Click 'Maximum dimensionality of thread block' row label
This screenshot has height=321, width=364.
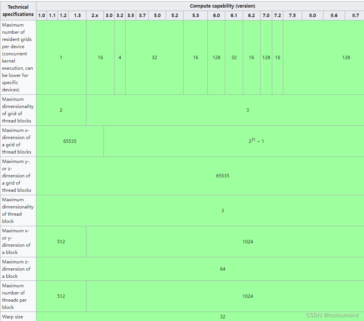[x=18, y=210]
